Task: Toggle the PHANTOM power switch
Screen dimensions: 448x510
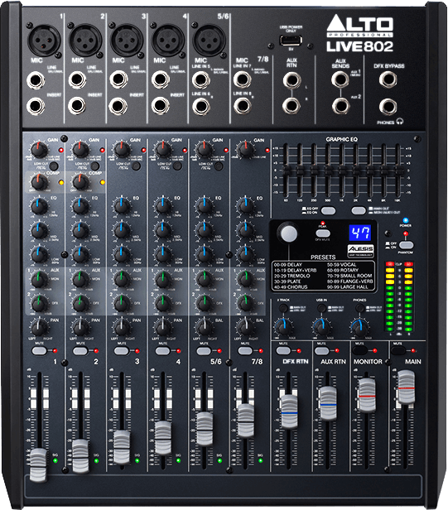Action: coord(407,245)
